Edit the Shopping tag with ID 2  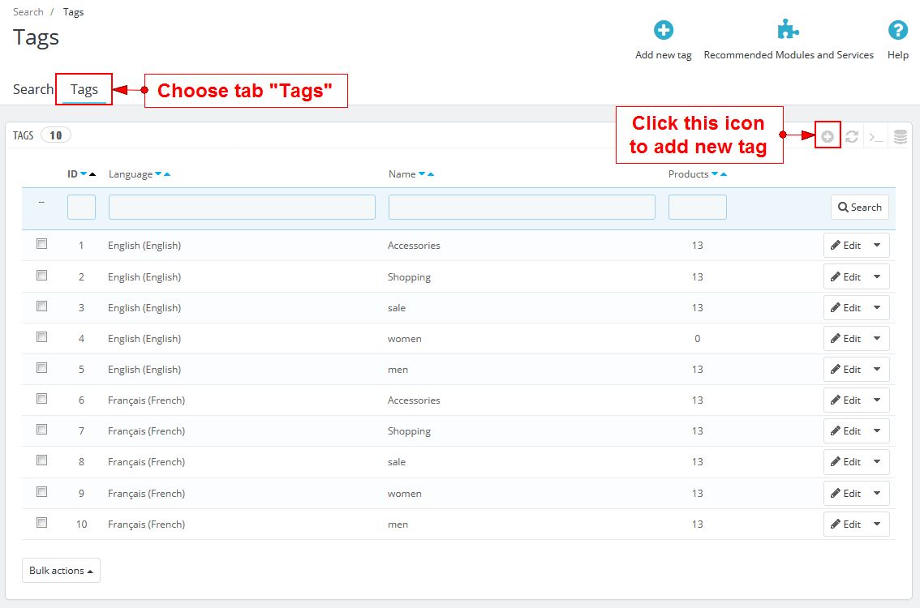pyautogui.click(x=845, y=277)
